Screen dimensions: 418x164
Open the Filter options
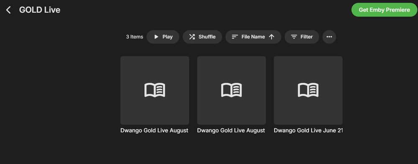click(302, 37)
